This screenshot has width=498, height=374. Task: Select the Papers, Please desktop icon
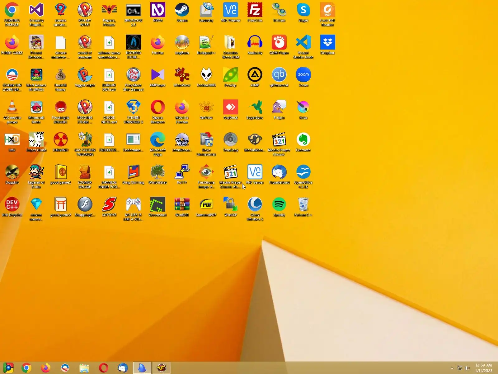(x=109, y=15)
